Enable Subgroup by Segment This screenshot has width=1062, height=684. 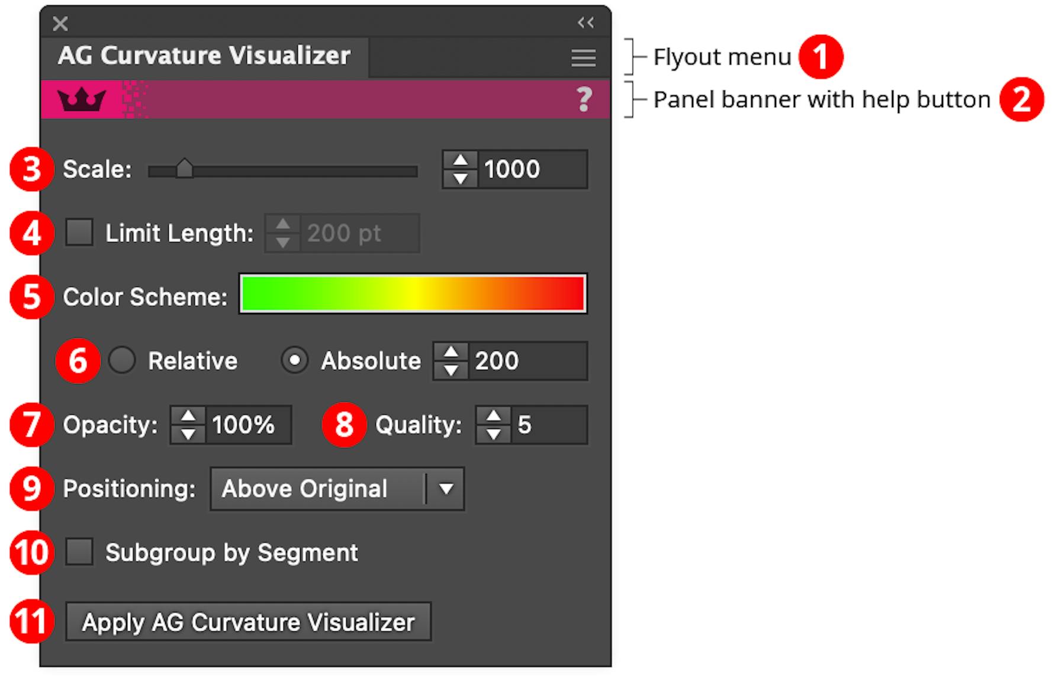(x=79, y=553)
